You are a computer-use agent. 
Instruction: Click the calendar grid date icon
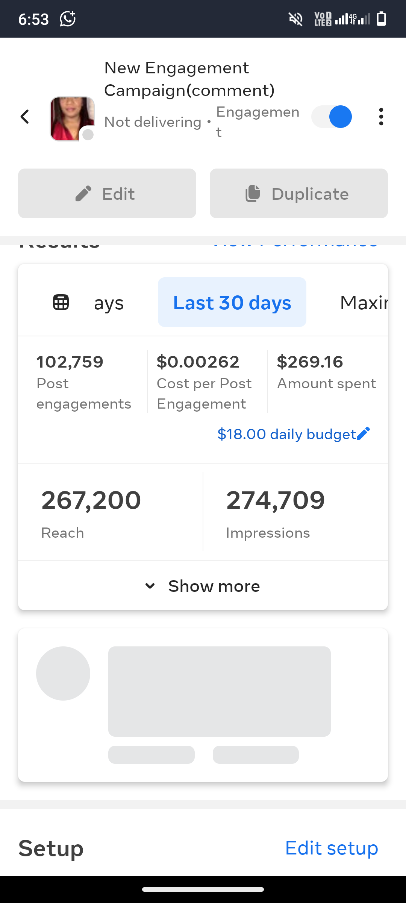click(61, 302)
